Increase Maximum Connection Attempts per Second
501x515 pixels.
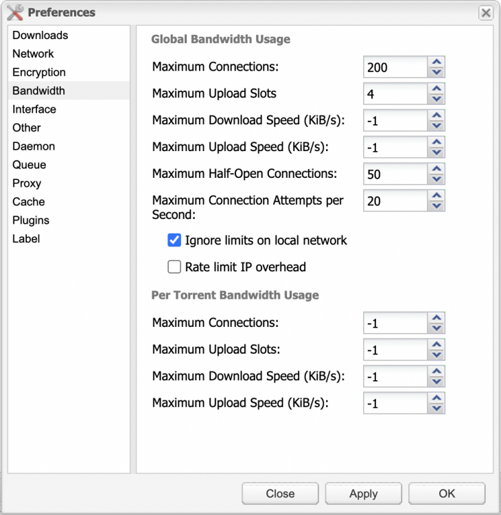[x=436, y=195]
